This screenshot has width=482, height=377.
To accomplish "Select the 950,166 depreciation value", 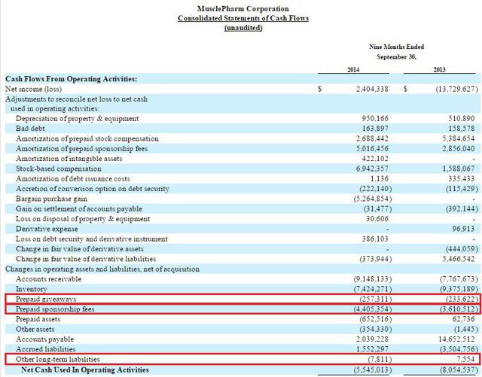I will (375, 119).
